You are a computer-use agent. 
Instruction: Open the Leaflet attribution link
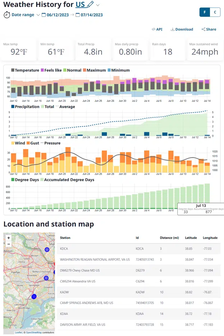click(x=18, y=332)
